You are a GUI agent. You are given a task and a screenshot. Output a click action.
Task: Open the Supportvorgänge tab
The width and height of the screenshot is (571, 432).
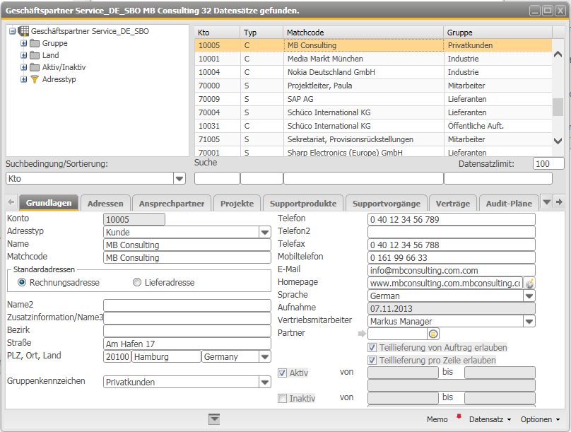386,203
